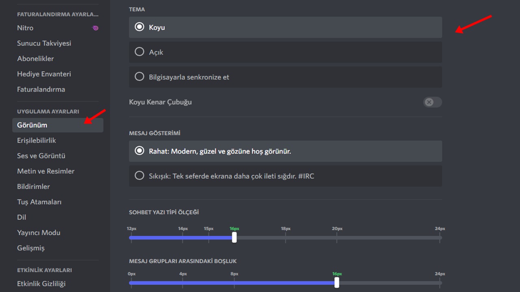Select Sıkışık compact message display
Viewport: 520px width, 292px height.
139,176
